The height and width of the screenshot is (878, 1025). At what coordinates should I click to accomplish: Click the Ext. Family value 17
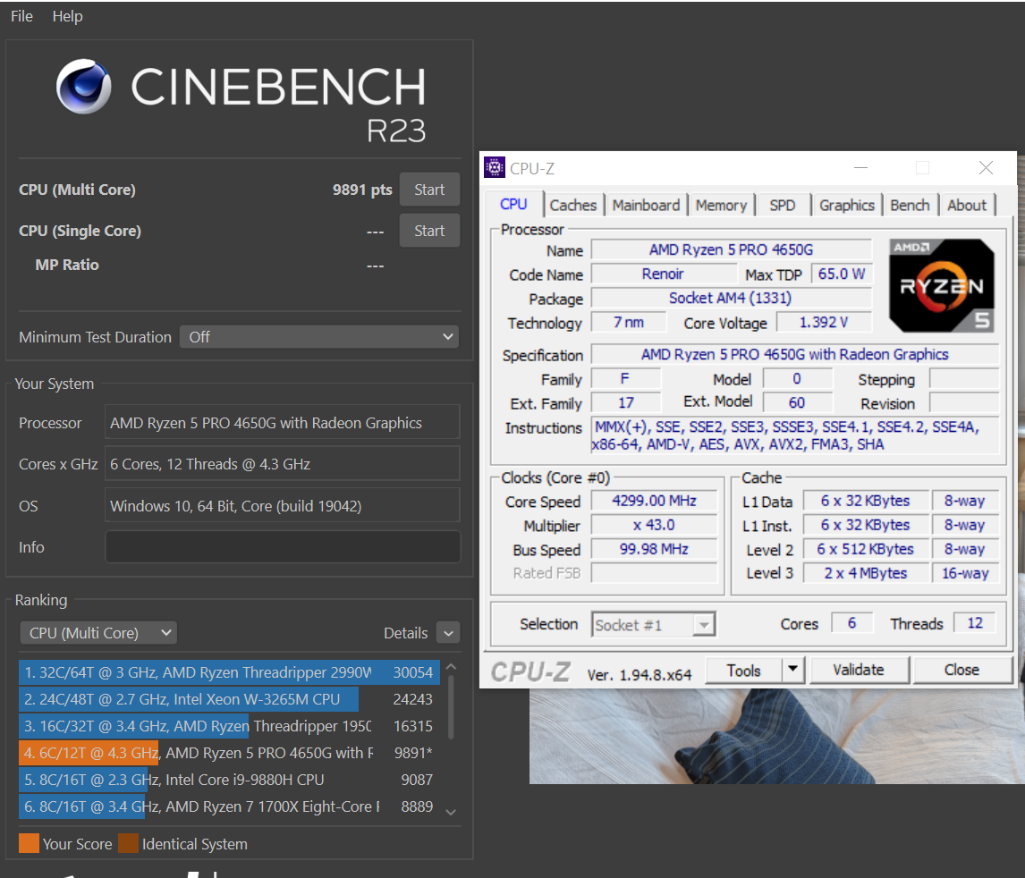625,402
